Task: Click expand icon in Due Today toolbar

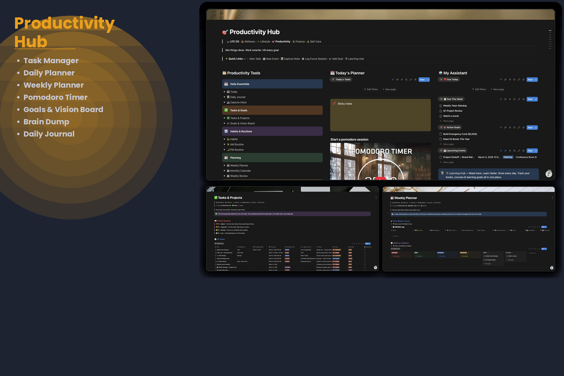Action: click(x=519, y=80)
